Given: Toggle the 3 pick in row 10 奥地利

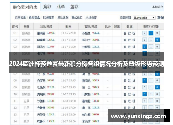Looking at the screenshot, I should click(145, 94).
